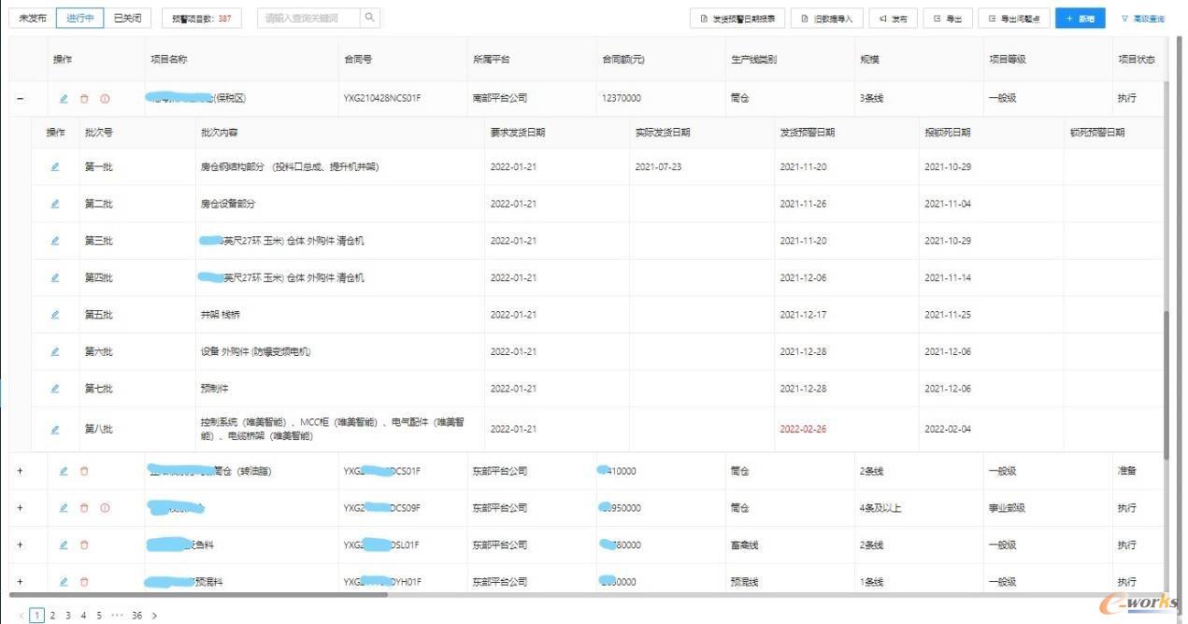Expand the 预混料 project row

click(x=21, y=581)
